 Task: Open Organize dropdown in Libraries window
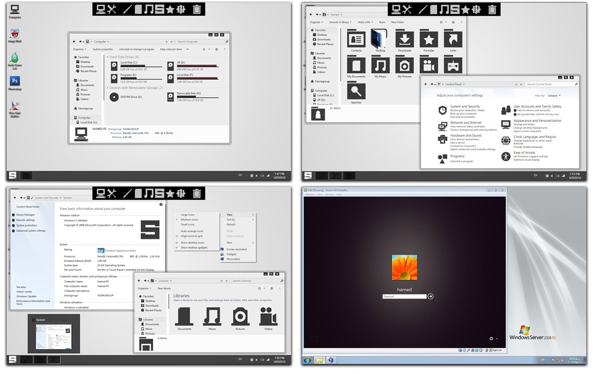(144, 288)
